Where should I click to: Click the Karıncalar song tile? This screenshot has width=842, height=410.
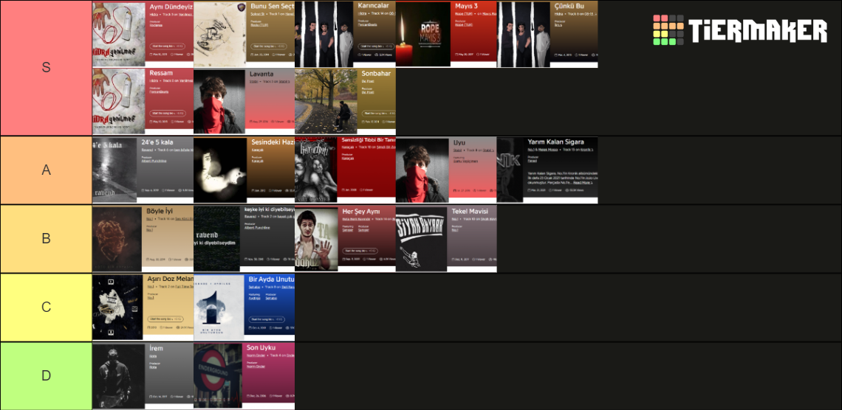[345, 35]
